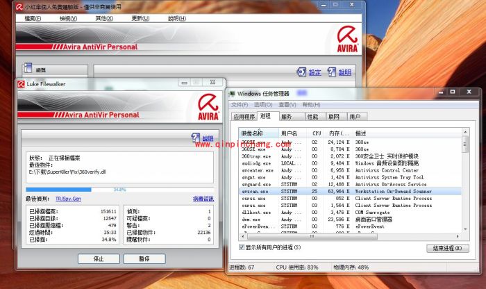
Task: Click the 設定 link in Avira main window
Action: pyautogui.click(x=315, y=72)
